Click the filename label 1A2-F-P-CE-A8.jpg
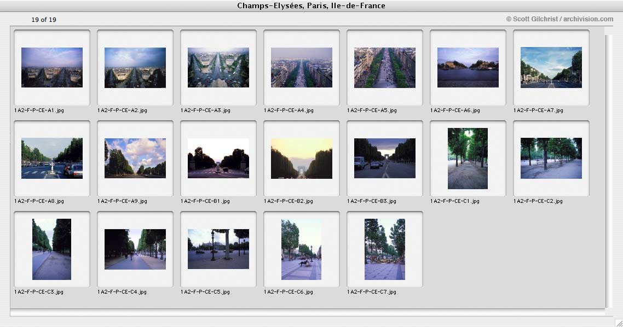Image resolution: width=623 pixels, height=327 pixels. point(39,201)
